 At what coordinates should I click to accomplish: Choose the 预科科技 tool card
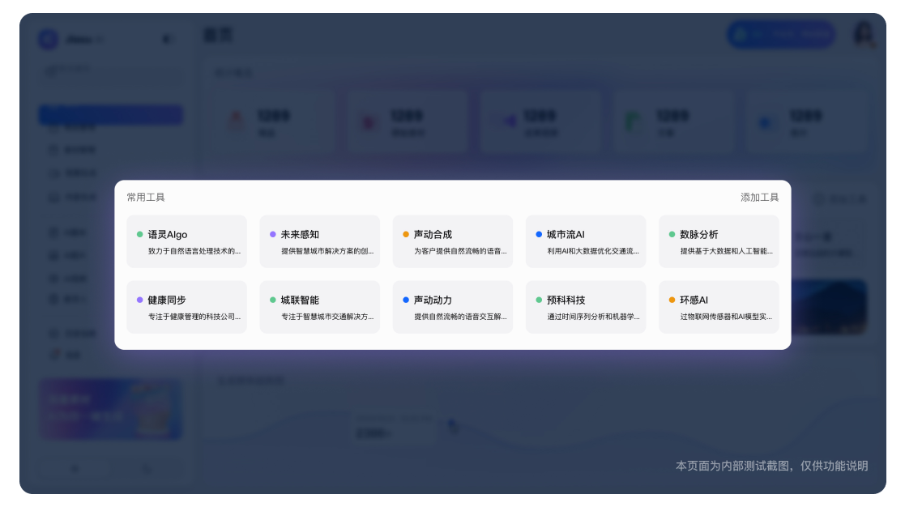coord(585,307)
